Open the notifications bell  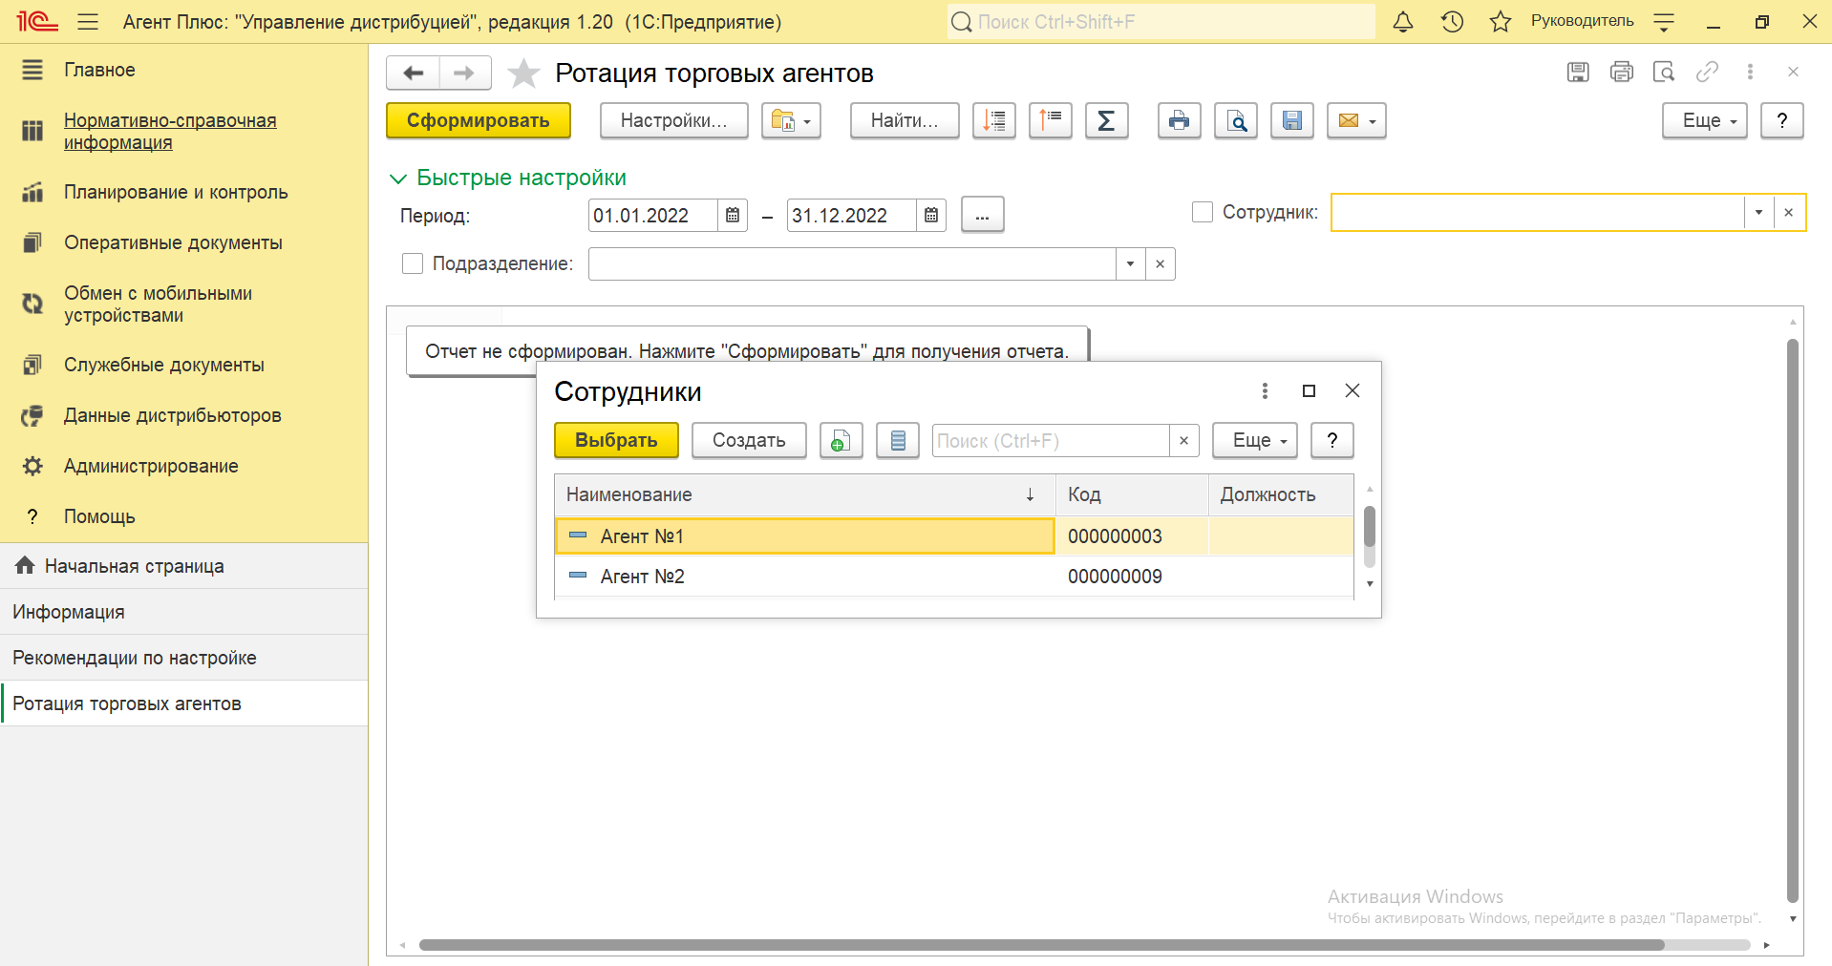[x=1403, y=21]
